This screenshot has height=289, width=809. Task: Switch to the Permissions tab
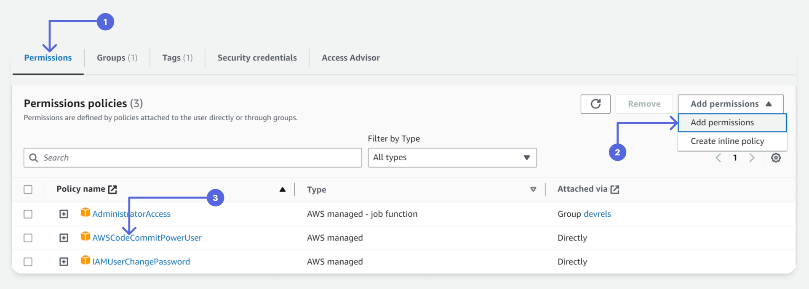(48, 58)
